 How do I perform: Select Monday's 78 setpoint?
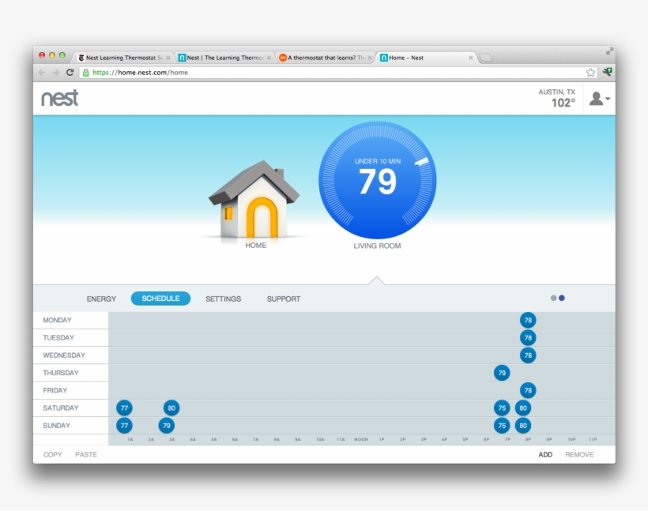528,320
